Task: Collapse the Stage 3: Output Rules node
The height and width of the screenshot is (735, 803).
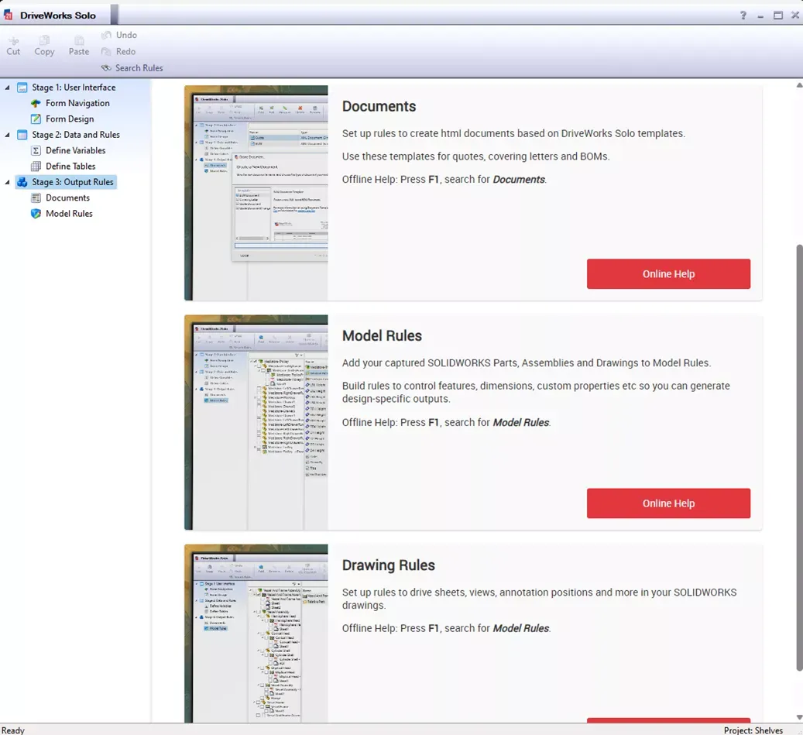Action: pyautogui.click(x=7, y=182)
